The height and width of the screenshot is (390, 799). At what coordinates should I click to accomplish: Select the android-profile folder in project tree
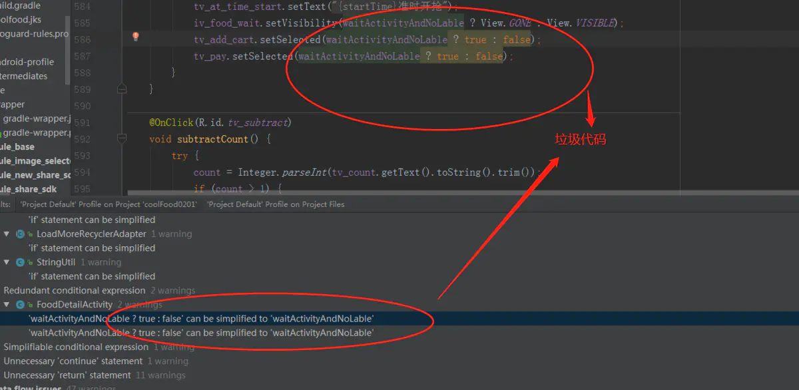[27, 62]
